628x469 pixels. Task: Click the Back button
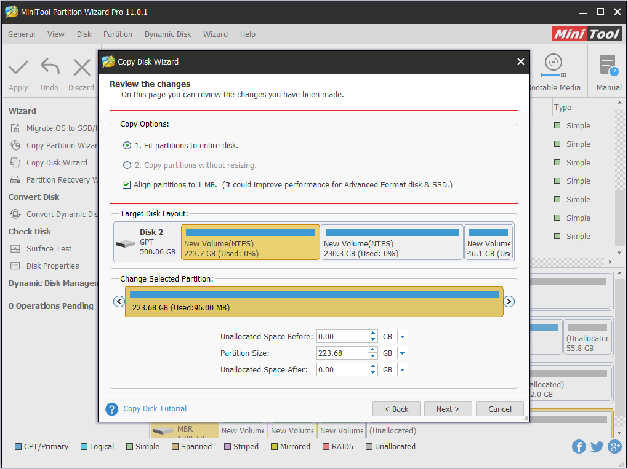tap(397, 409)
